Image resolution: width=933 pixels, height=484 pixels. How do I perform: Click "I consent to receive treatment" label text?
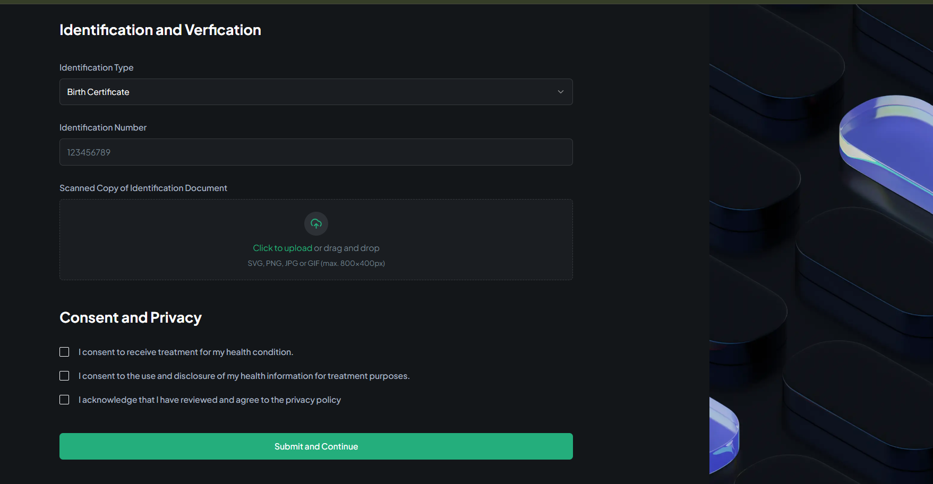point(186,352)
